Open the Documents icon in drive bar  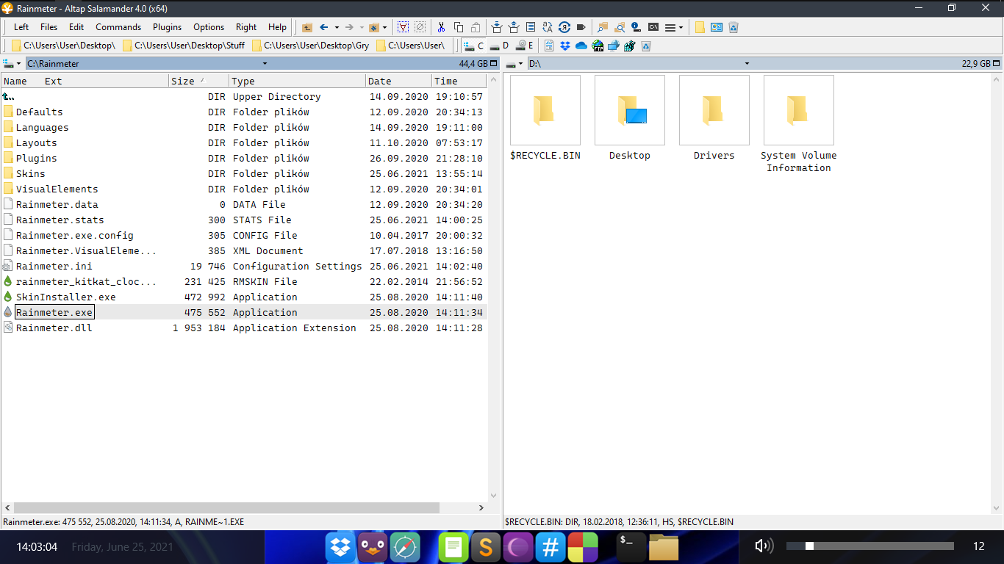coord(549,46)
